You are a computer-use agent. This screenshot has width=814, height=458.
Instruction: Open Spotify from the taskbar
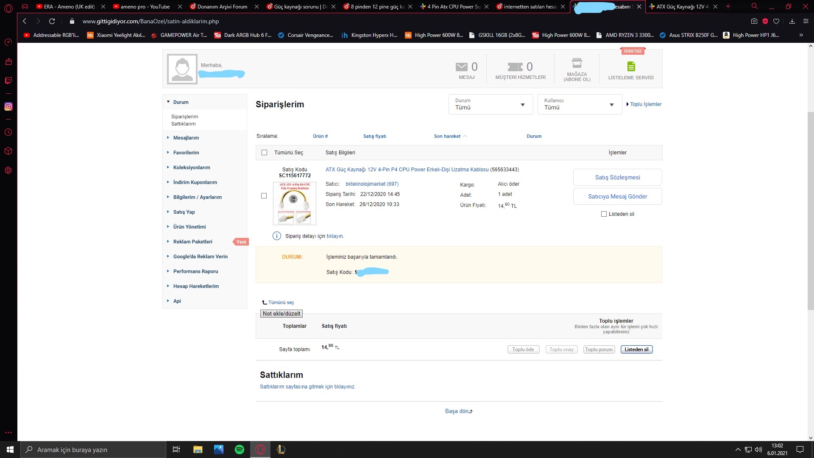tap(240, 450)
